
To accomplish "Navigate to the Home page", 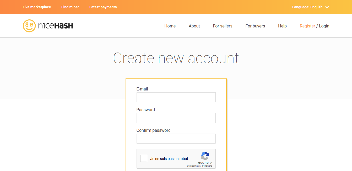I will (170, 26).
